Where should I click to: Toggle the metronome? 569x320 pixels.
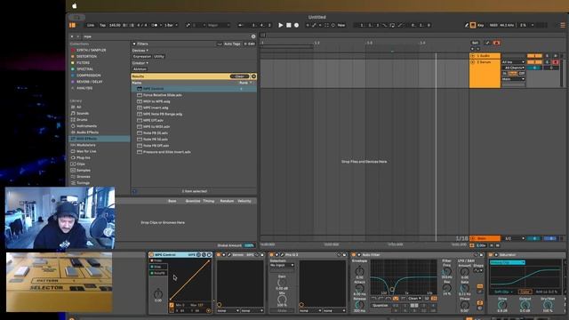click(155, 25)
